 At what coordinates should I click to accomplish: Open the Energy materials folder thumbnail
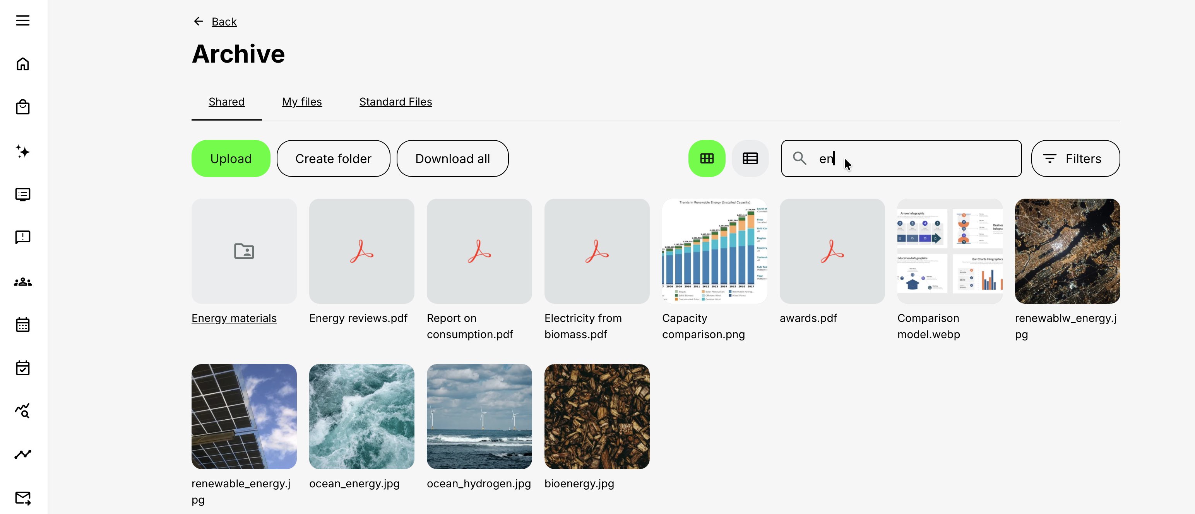coord(244,251)
